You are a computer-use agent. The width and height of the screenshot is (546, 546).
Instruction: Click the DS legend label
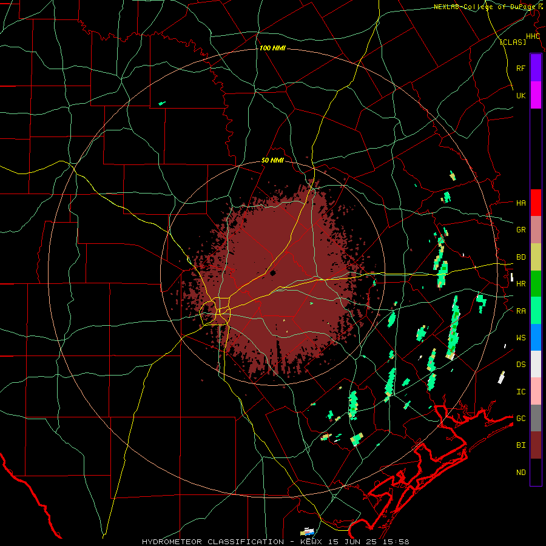pos(521,364)
